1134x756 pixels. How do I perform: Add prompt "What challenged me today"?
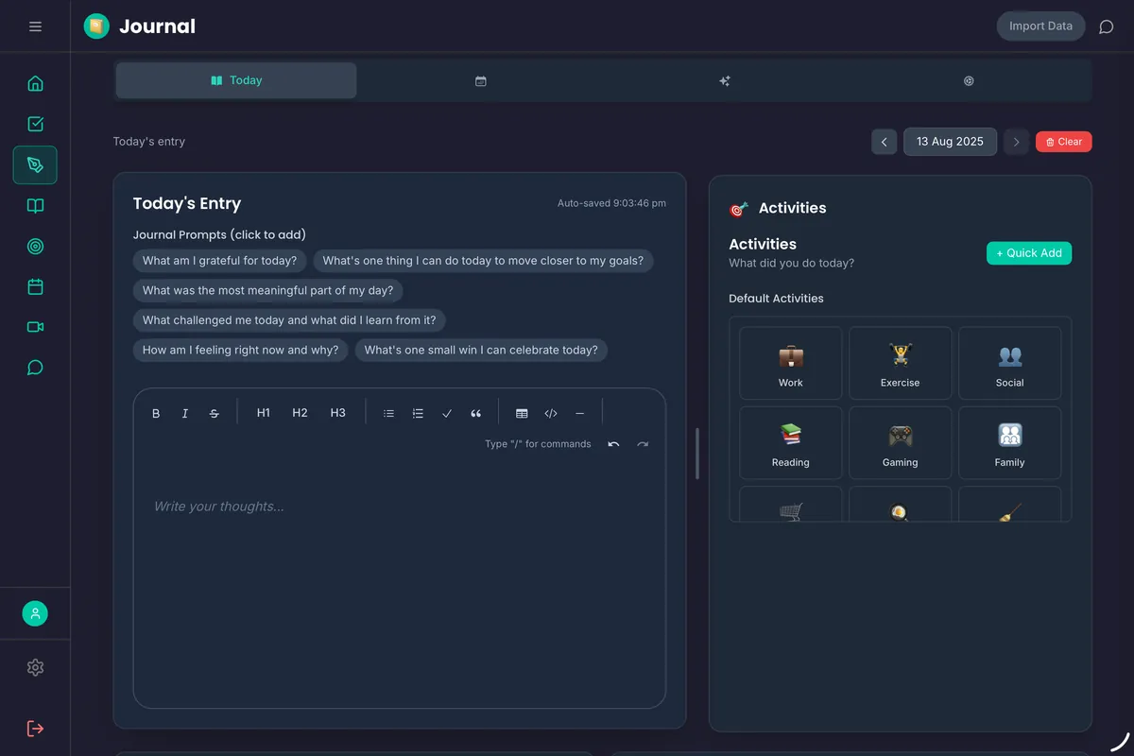289,320
